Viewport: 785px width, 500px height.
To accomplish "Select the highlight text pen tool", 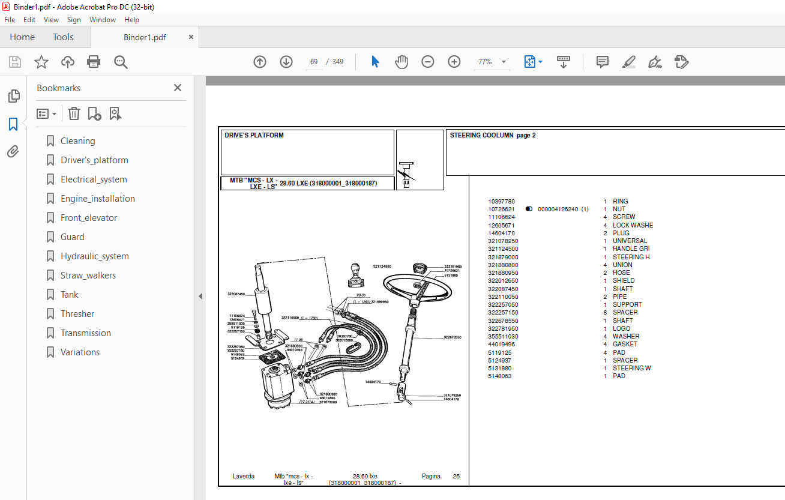I will click(x=629, y=62).
